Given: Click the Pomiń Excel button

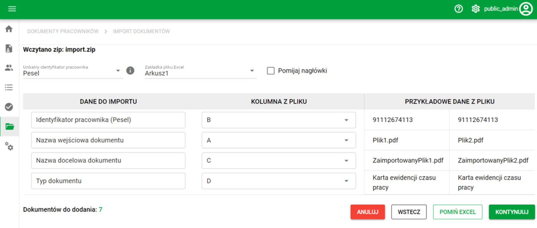Looking at the screenshot, I should pos(457,212).
